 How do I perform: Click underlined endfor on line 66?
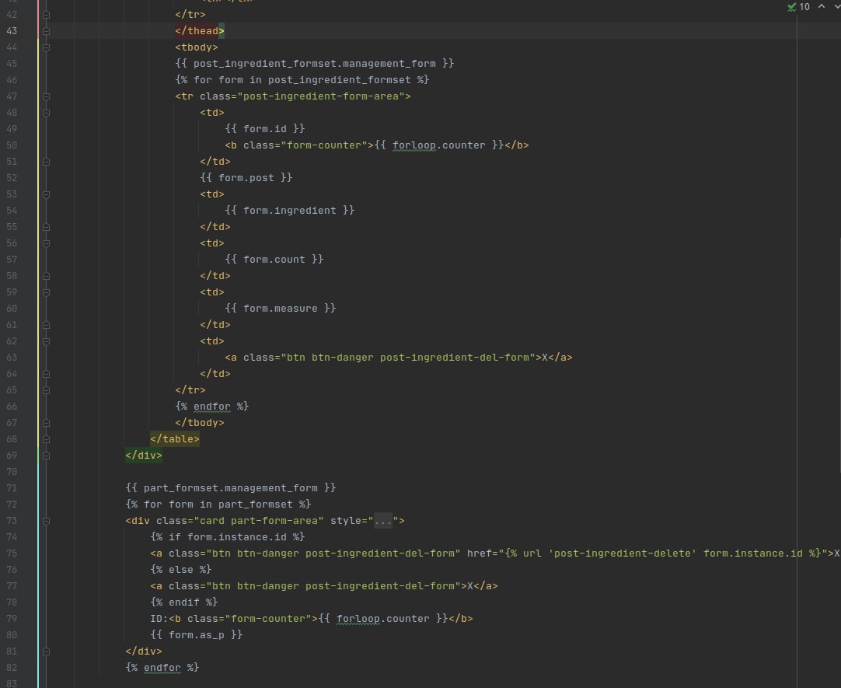point(212,407)
